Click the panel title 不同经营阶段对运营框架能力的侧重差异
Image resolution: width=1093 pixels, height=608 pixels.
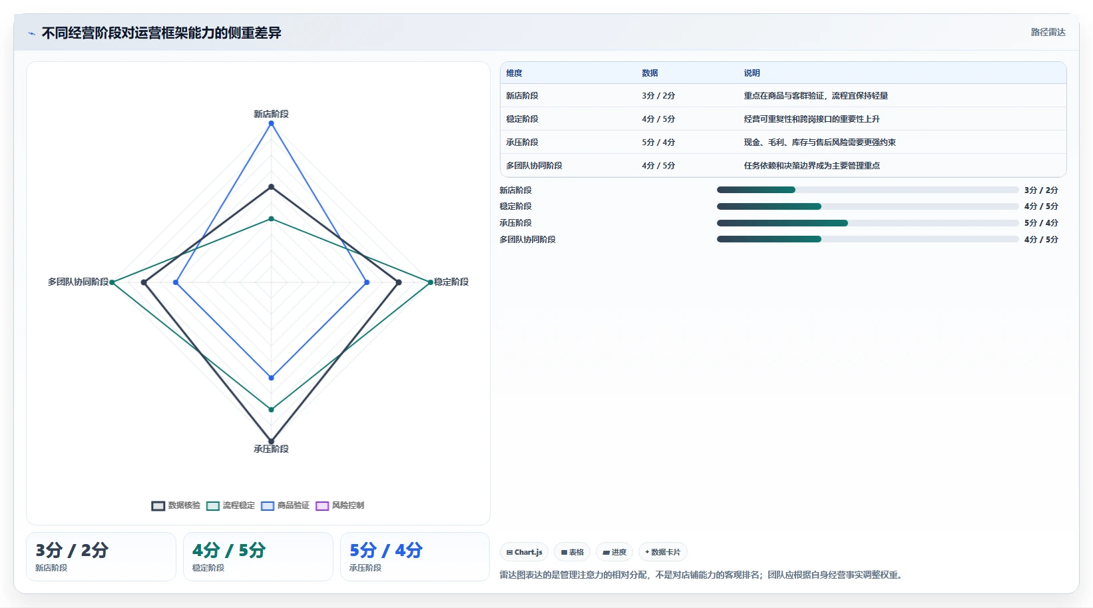(161, 33)
